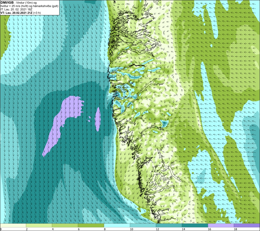Click the scale label '2'
The height and width of the screenshot is (231, 260).
(x=27, y=229)
